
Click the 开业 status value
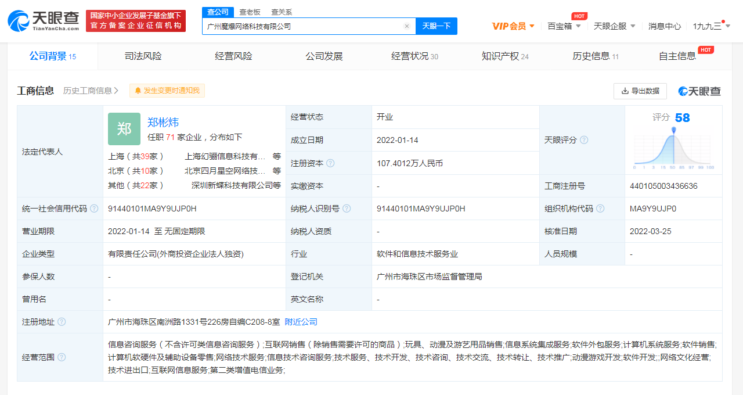pyautogui.click(x=385, y=117)
